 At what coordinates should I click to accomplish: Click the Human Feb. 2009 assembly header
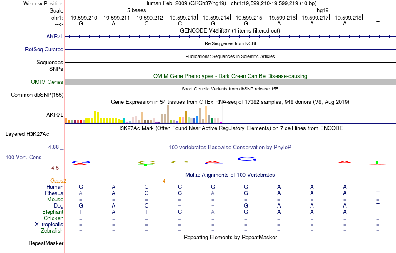pos(185,3)
